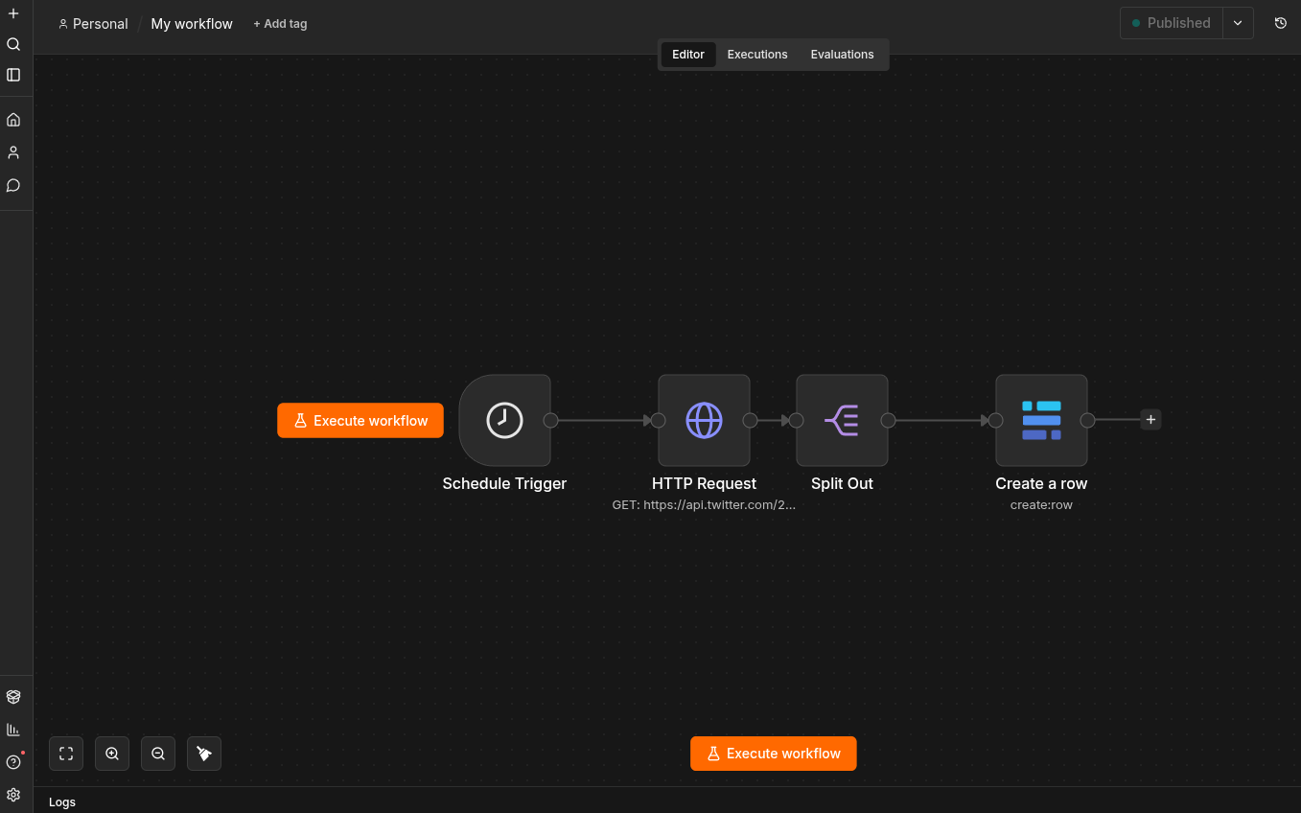Click the Split Out label text
This screenshot has width=1301, height=813.
pyautogui.click(x=842, y=483)
